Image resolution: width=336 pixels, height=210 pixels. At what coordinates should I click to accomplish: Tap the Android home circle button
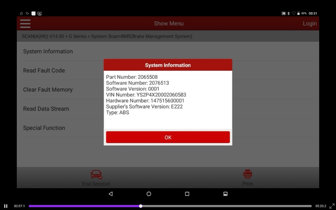pos(149,194)
